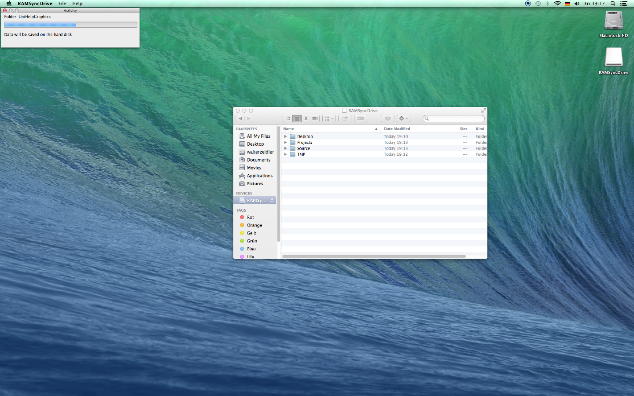Click the Share toolbar button
Viewport: 634px width, 396px height.
coord(345,118)
